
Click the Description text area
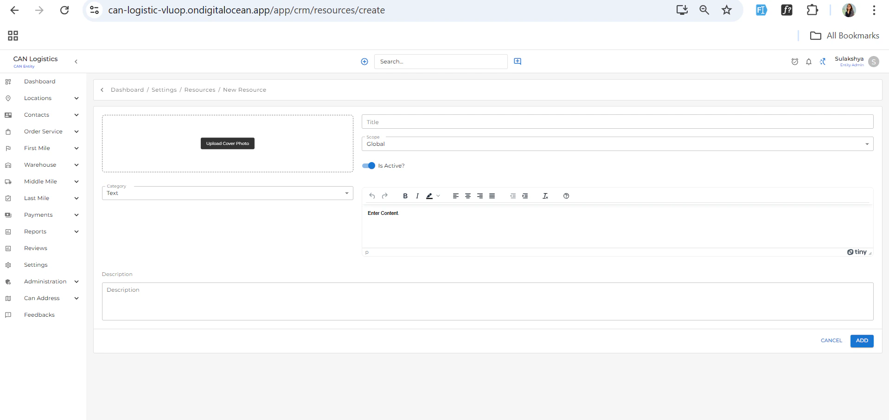click(487, 301)
